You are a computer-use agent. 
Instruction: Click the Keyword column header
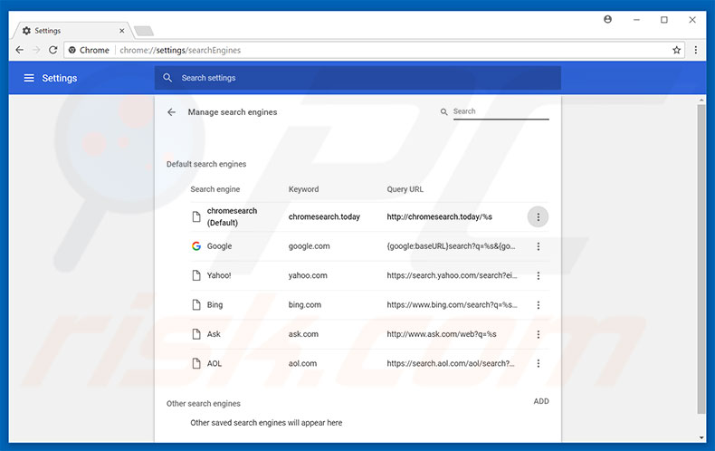(304, 189)
